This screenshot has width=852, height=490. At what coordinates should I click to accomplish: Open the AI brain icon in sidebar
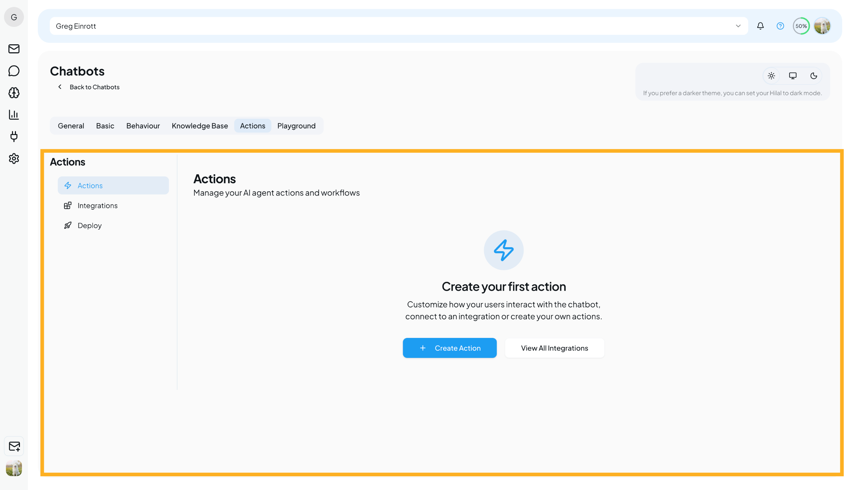pos(14,93)
